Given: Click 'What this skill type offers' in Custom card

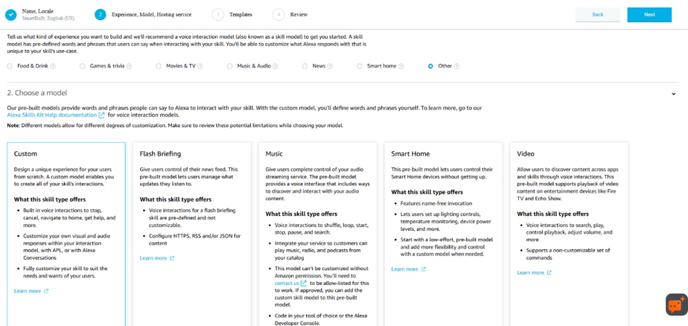Looking at the screenshot, I should coord(50,199).
